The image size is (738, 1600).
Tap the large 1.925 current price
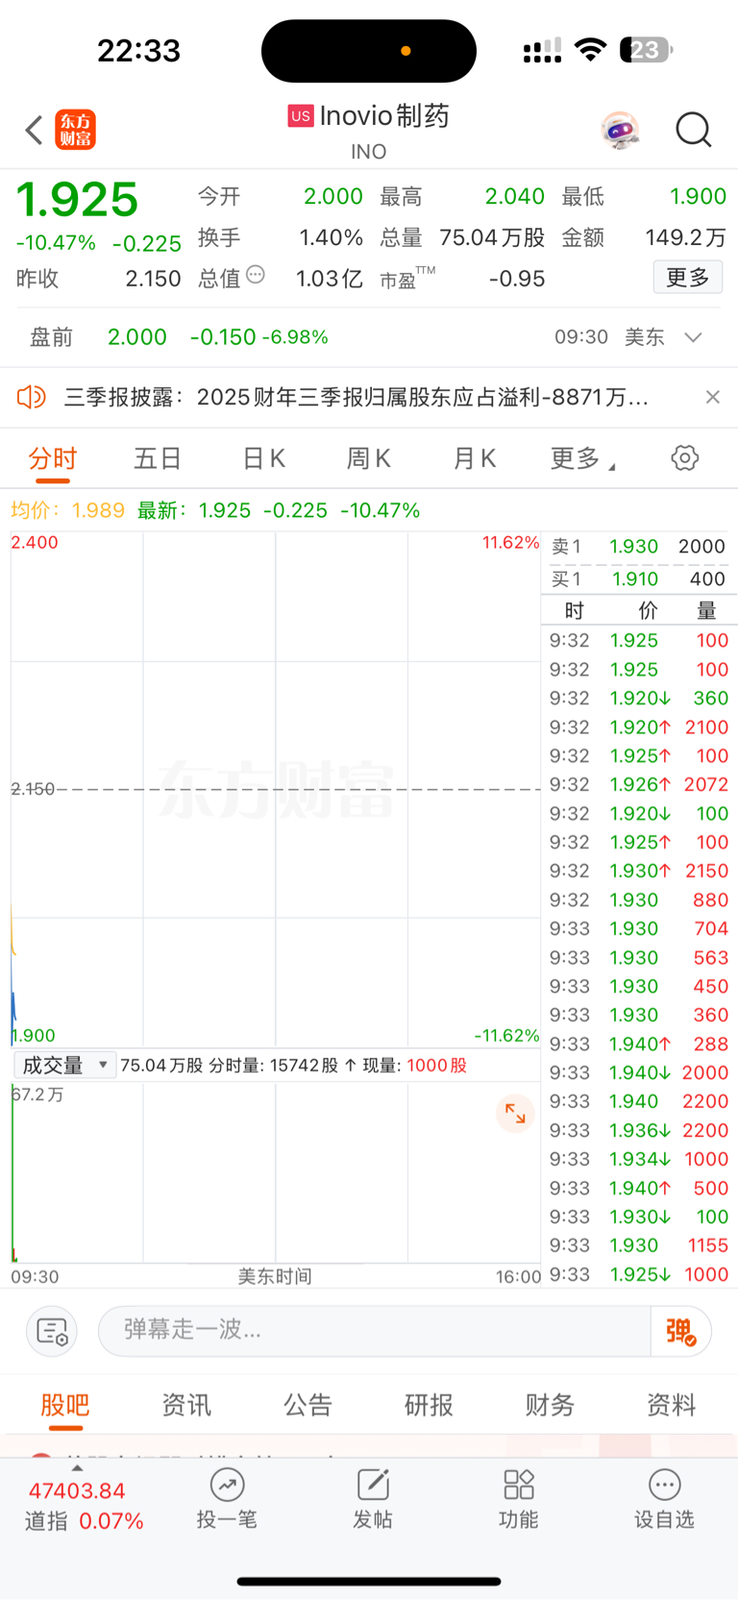point(78,200)
